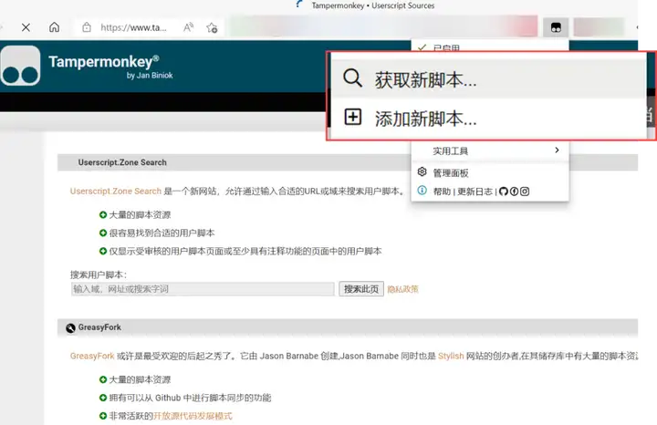657x425 pixels.
Task: Go to browser home page
Action: tap(54, 27)
